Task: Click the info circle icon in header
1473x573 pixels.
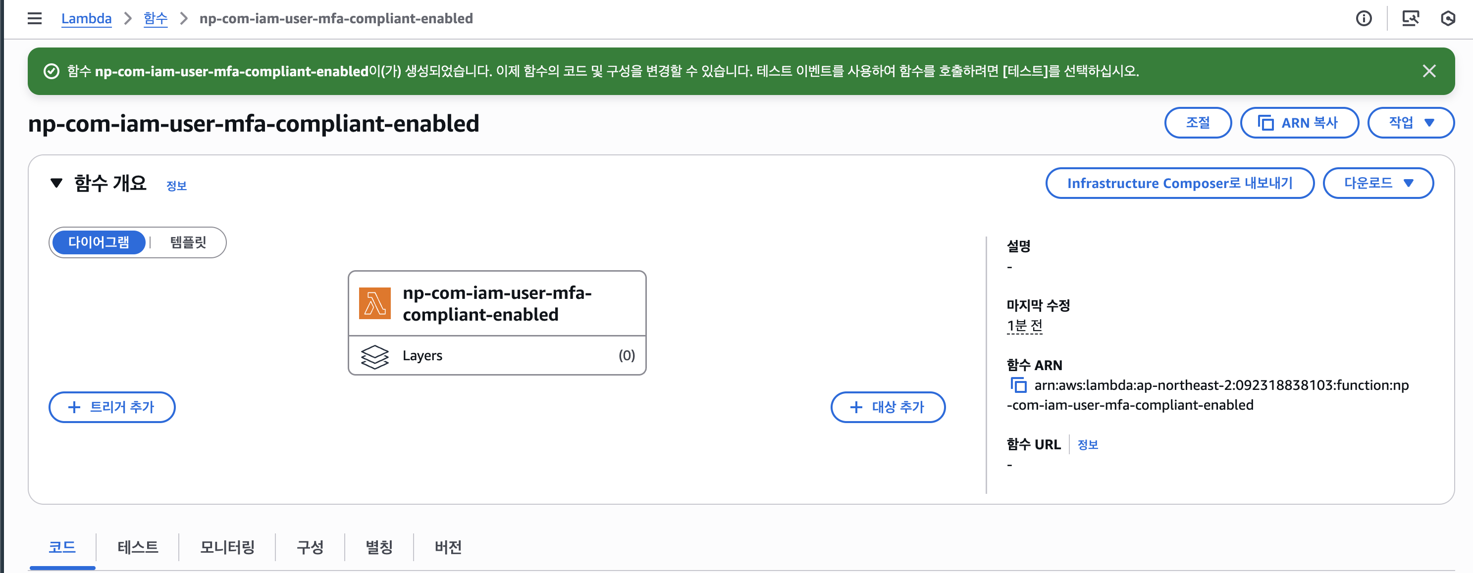Action: pos(1364,18)
